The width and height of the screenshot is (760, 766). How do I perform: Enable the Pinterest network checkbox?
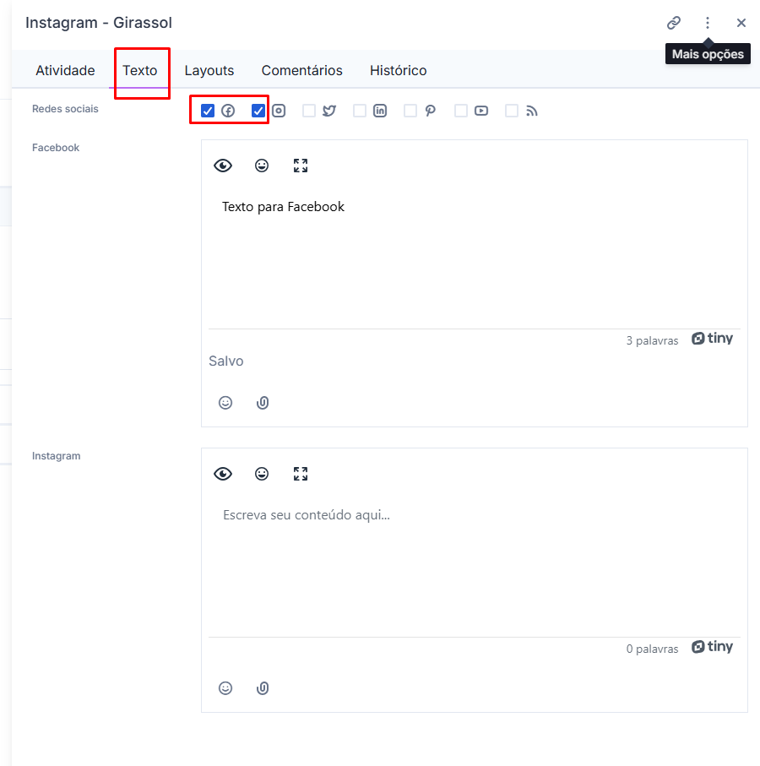click(x=410, y=111)
